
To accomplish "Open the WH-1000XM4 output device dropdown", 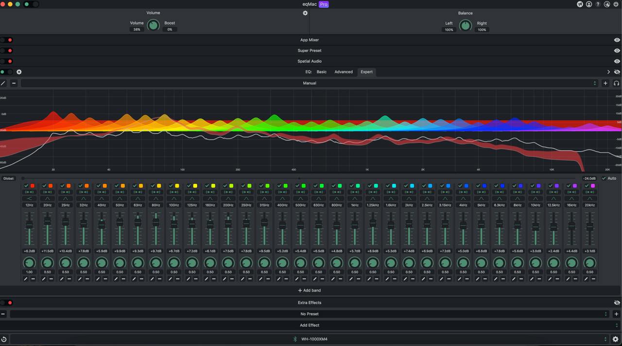I will [310, 339].
